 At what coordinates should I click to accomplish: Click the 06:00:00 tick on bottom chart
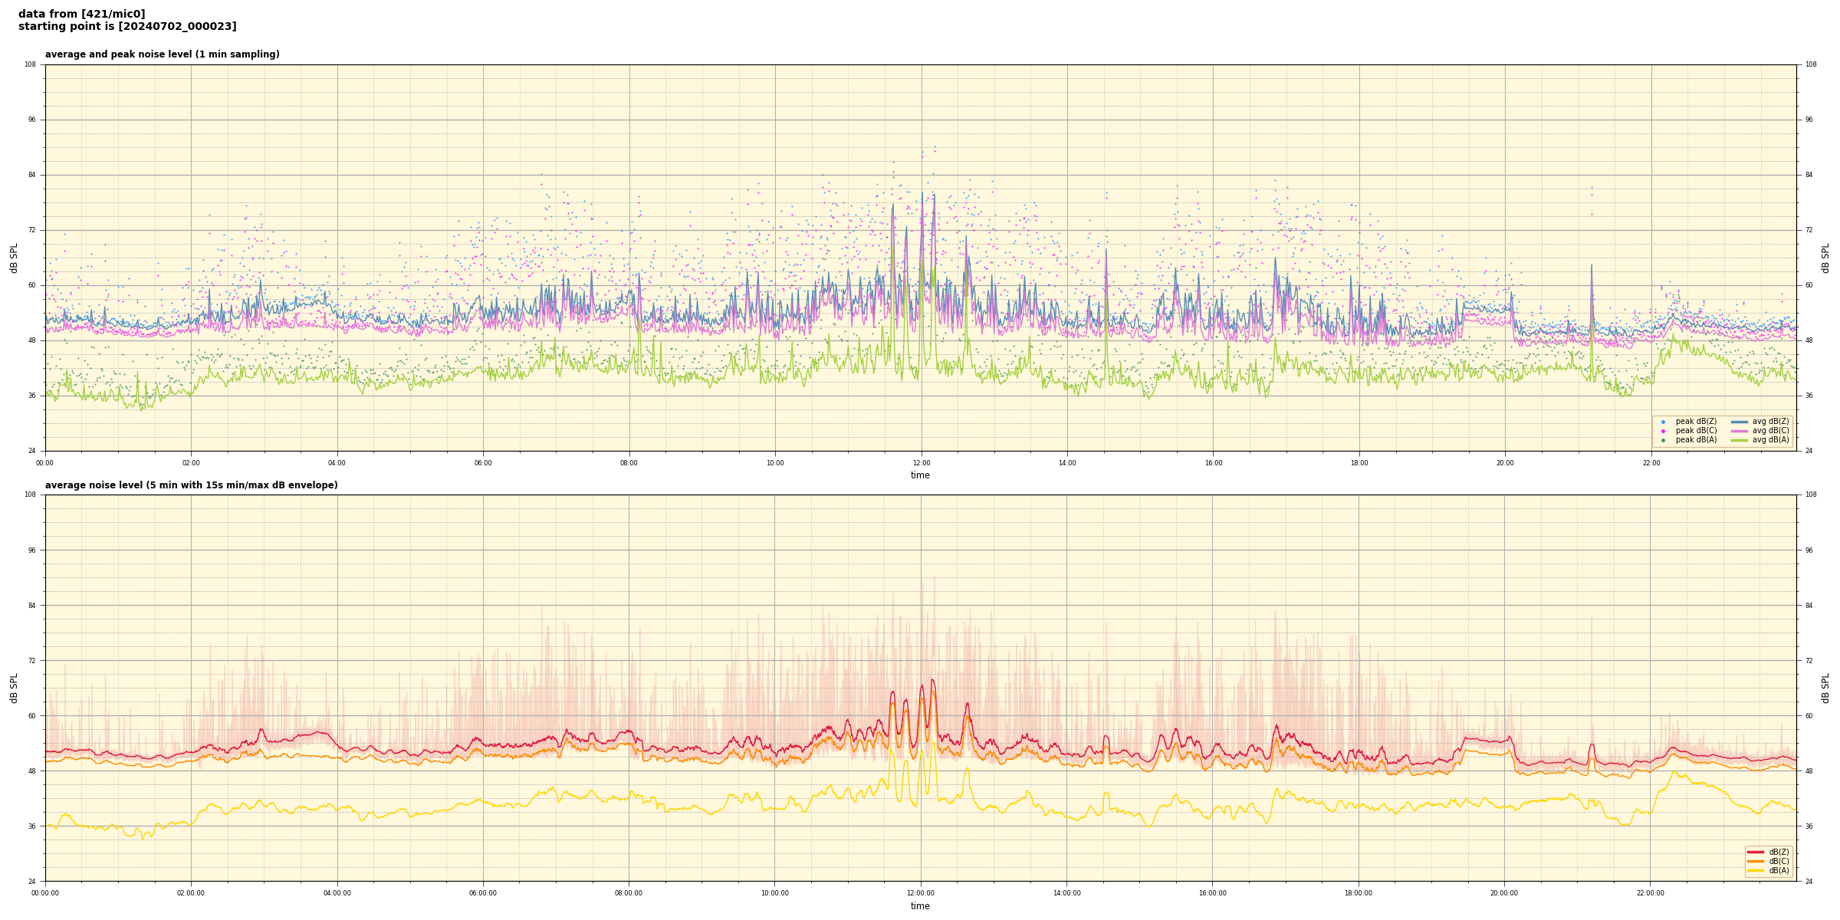pos(483,893)
